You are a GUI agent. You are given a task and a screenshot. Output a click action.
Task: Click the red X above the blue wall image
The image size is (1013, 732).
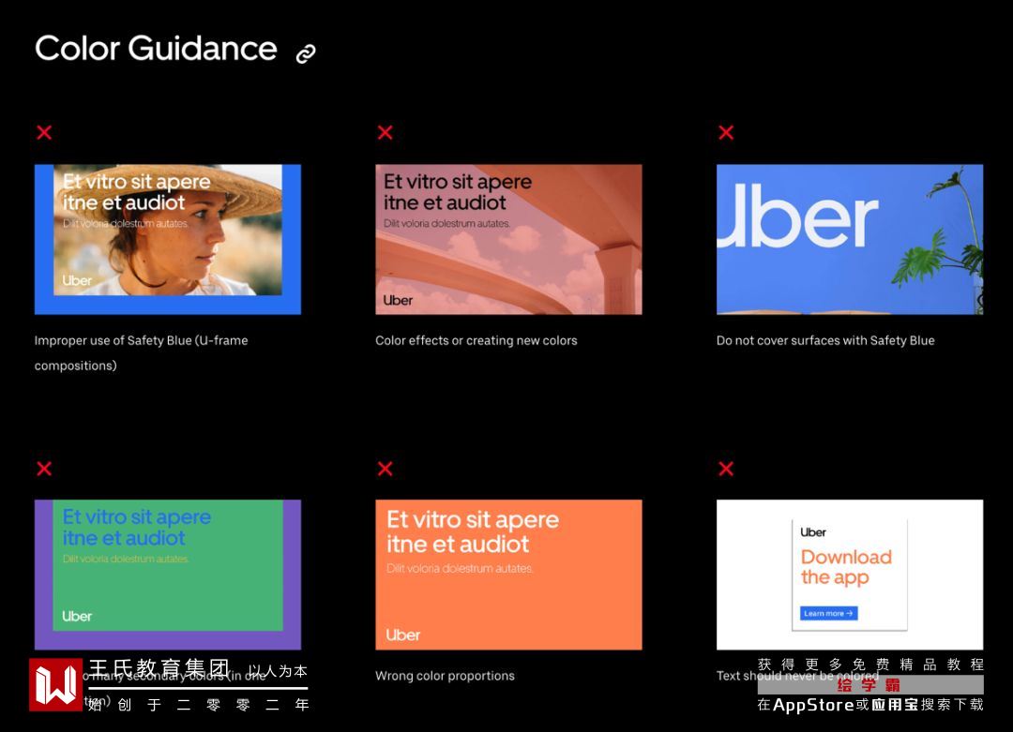tap(726, 132)
